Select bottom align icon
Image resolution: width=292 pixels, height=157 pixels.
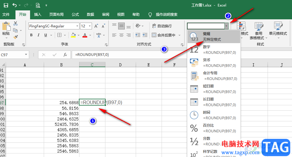click(x=129, y=27)
